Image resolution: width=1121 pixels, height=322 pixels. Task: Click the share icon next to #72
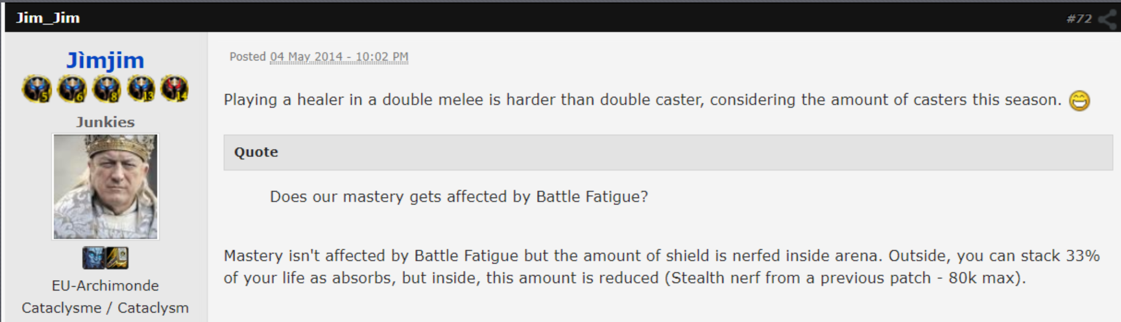1108,19
